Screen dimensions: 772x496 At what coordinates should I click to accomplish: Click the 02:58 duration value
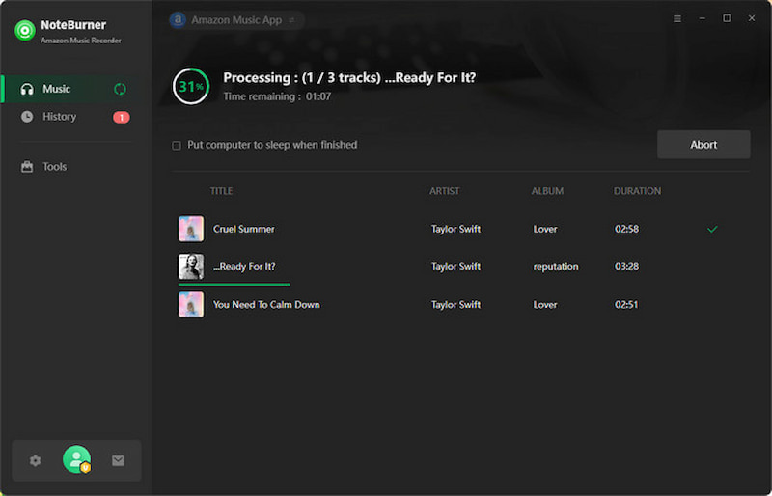626,229
